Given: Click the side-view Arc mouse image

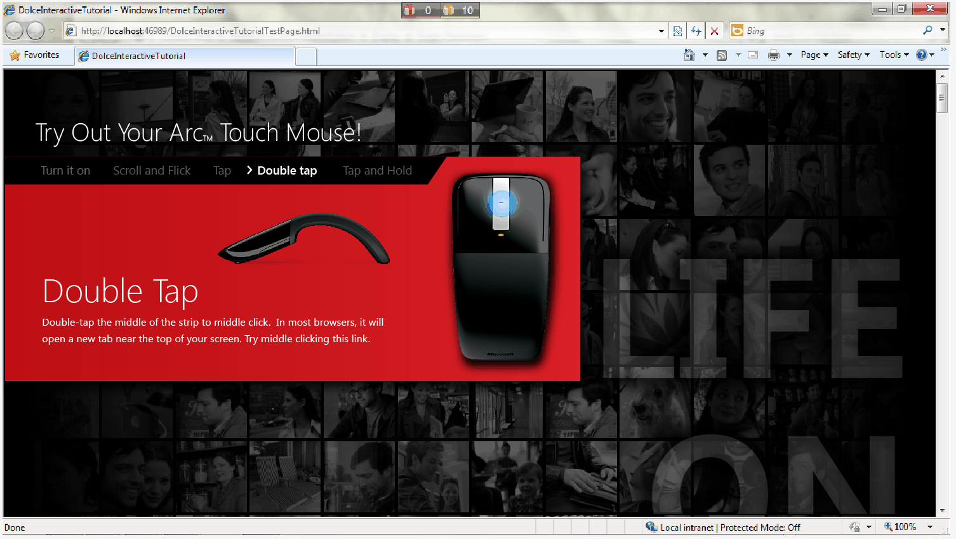Looking at the screenshot, I should pyautogui.click(x=304, y=239).
